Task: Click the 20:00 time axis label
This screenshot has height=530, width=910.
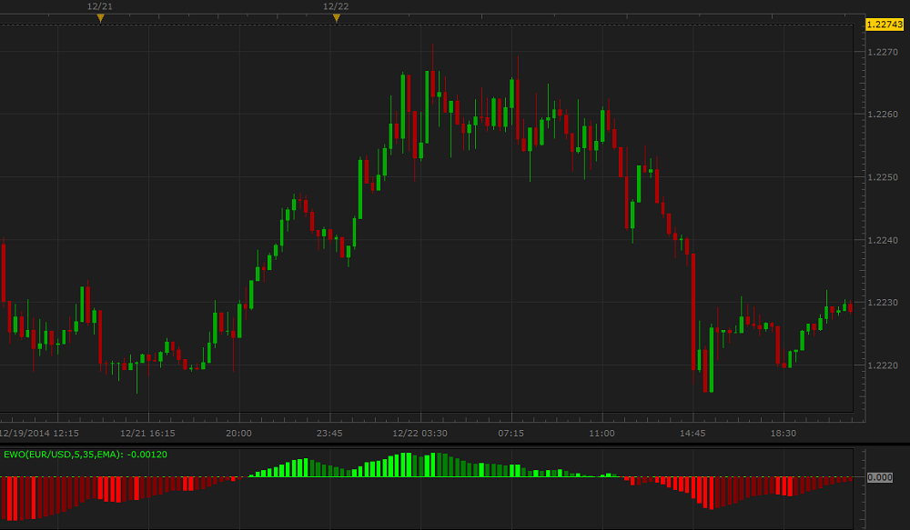Action: coord(238,433)
